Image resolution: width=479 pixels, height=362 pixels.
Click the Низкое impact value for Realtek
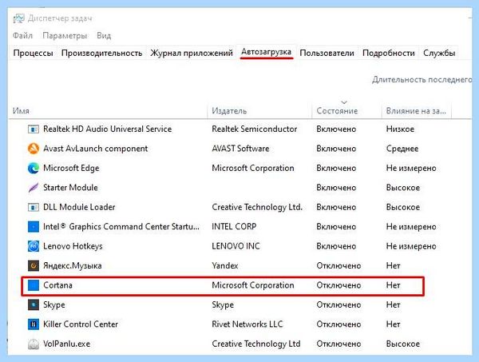400,129
